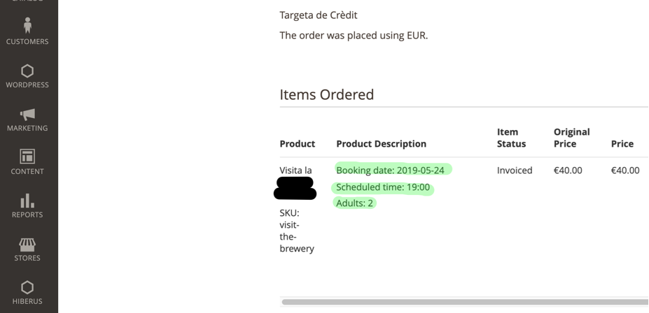Select the CUSTOMERS menu label
The height and width of the screenshot is (313, 649).
(x=27, y=42)
